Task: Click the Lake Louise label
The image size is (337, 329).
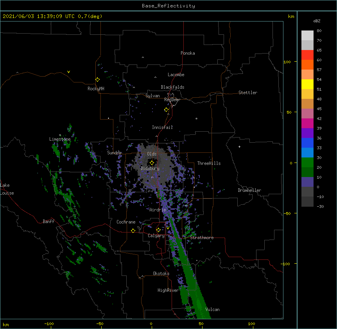Action: tap(7, 189)
